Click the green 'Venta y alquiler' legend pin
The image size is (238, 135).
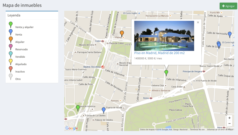point(11,24)
